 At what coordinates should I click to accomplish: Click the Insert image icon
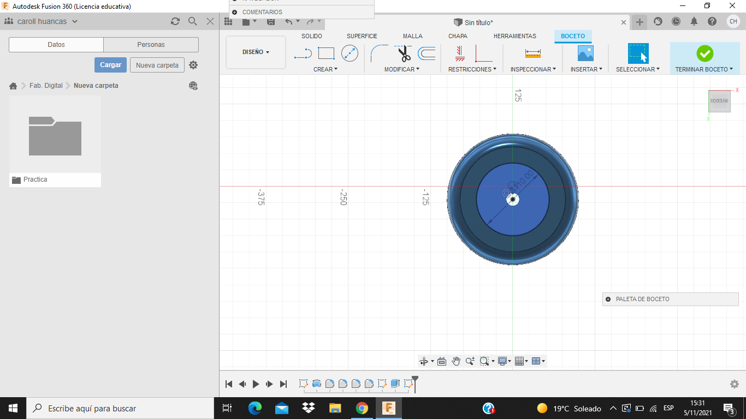(585, 53)
